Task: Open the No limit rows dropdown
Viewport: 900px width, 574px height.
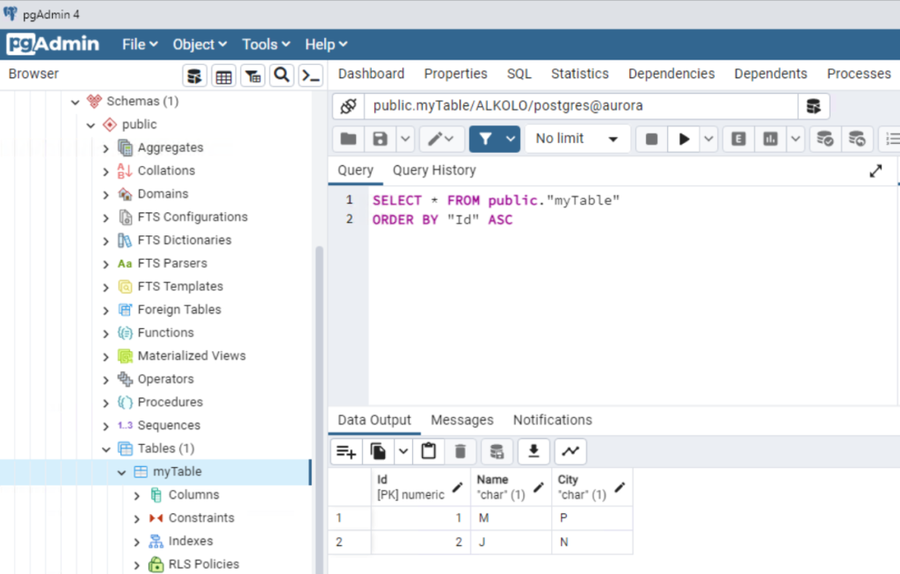Action: coord(578,139)
